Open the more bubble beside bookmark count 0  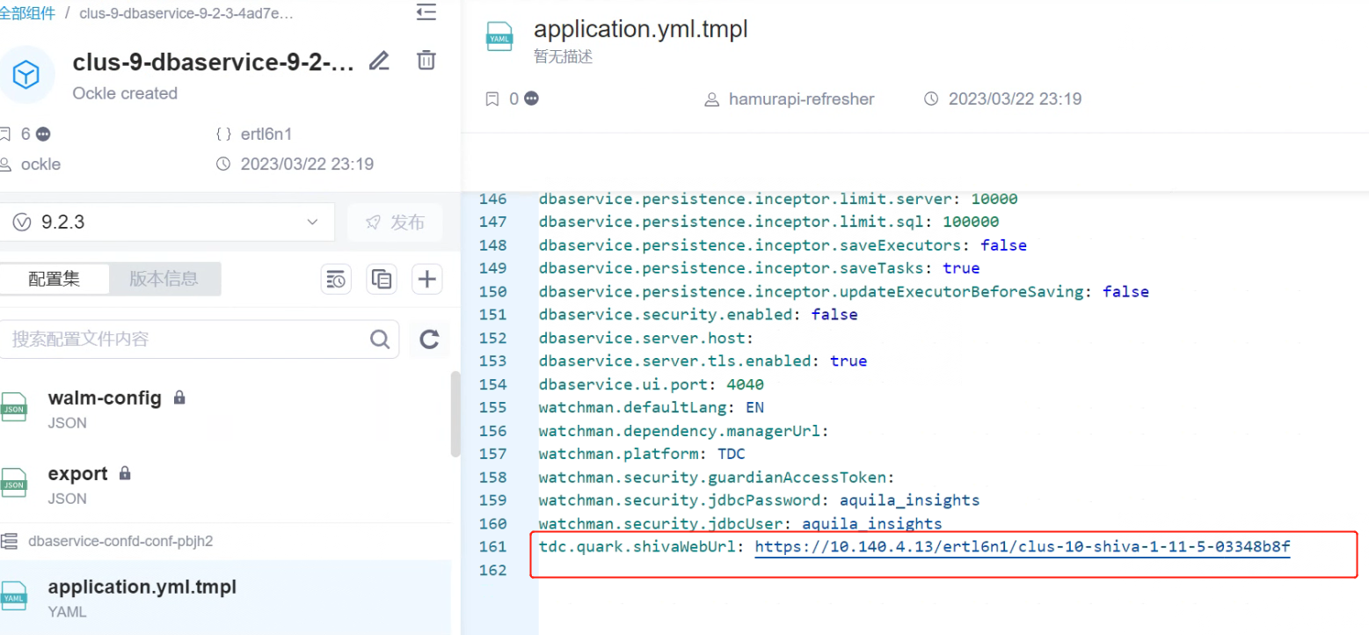[x=531, y=99]
